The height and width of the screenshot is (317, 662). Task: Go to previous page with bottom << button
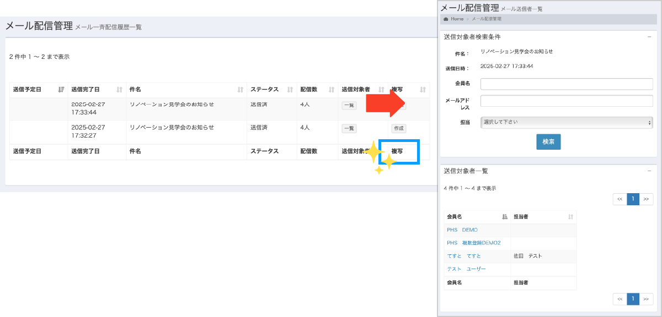coord(620,299)
